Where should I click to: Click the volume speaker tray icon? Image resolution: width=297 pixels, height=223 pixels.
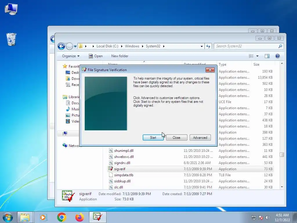(x=268, y=217)
